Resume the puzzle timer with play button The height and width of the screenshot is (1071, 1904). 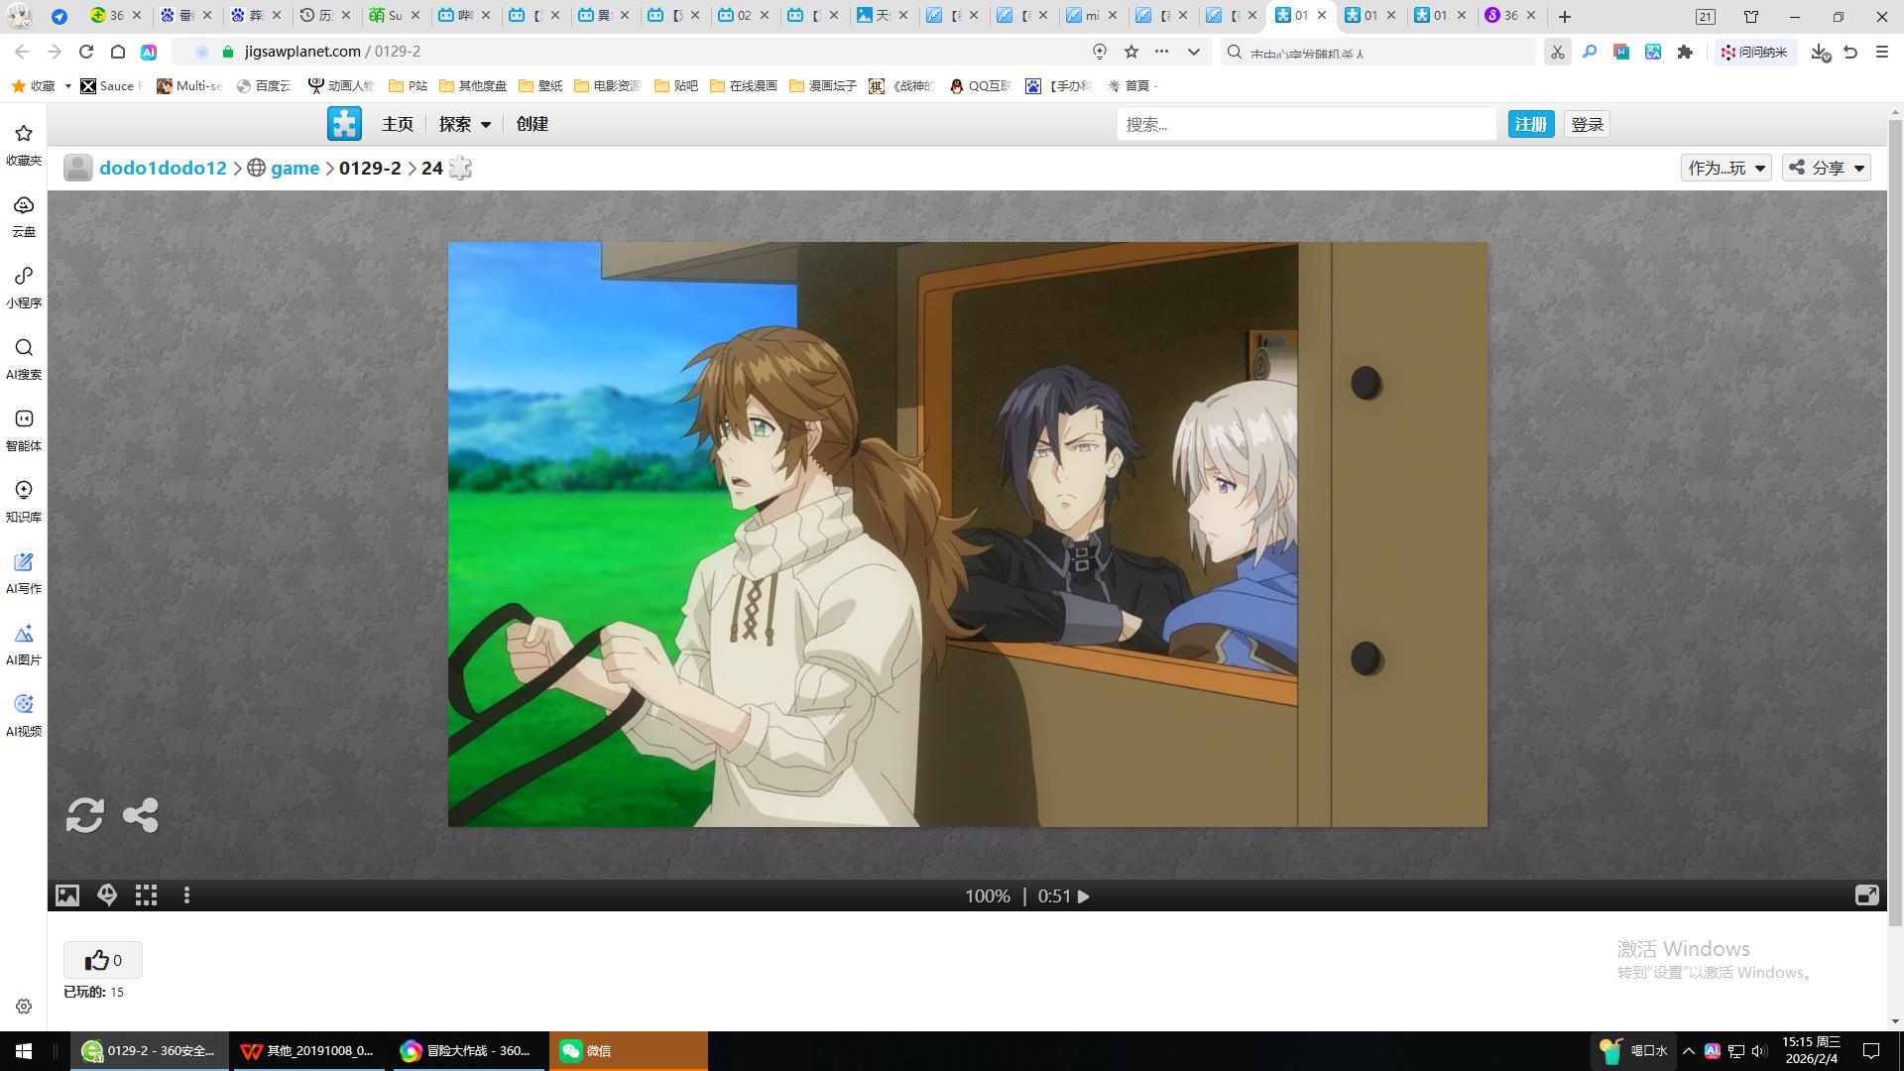tap(1084, 896)
